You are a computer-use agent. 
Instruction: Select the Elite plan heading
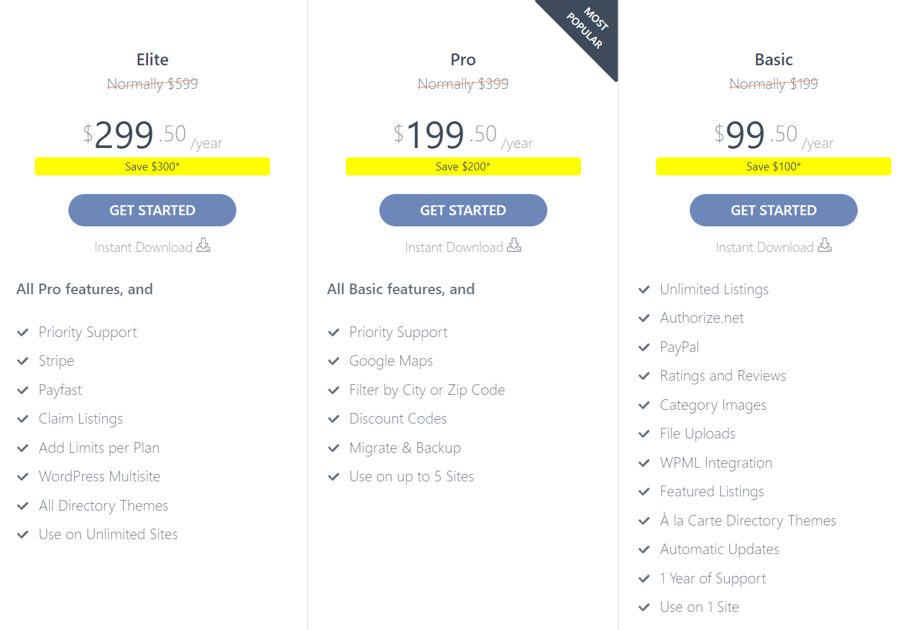pos(152,60)
